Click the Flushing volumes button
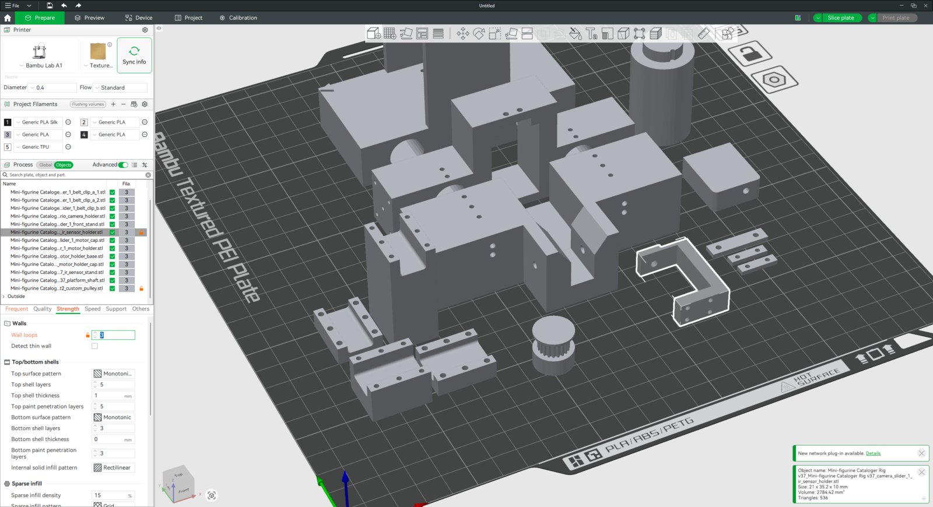933x507 pixels. point(88,104)
